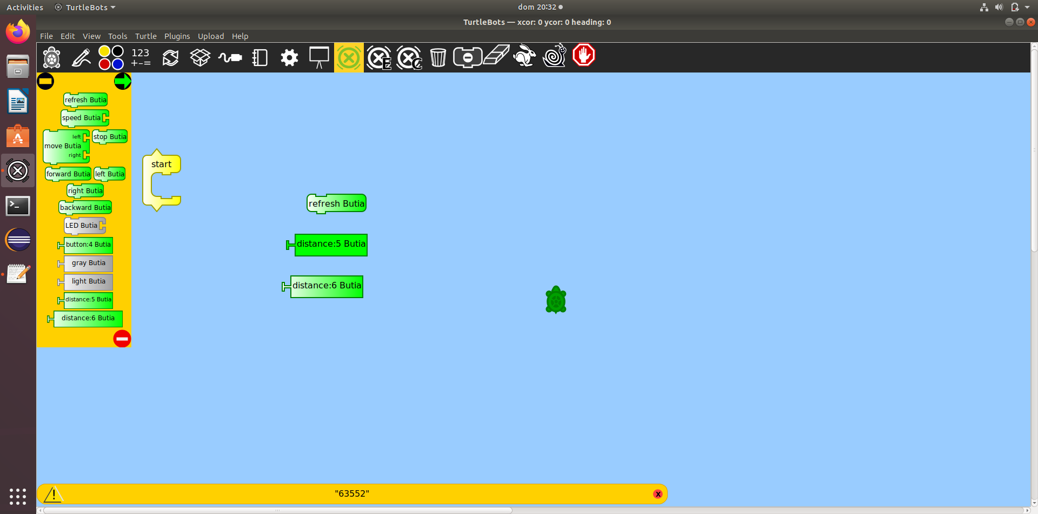
Task: Click the green arrow palette orientation button
Action: pos(123,81)
